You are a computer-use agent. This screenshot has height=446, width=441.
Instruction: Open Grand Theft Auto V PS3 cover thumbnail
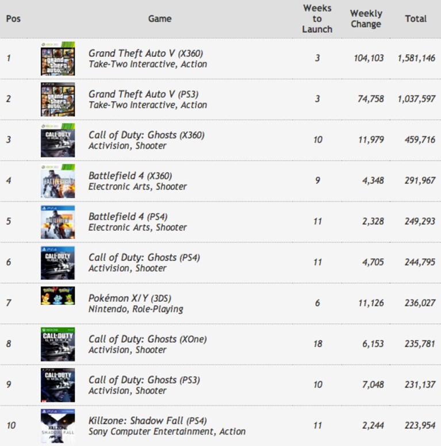(57, 99)
